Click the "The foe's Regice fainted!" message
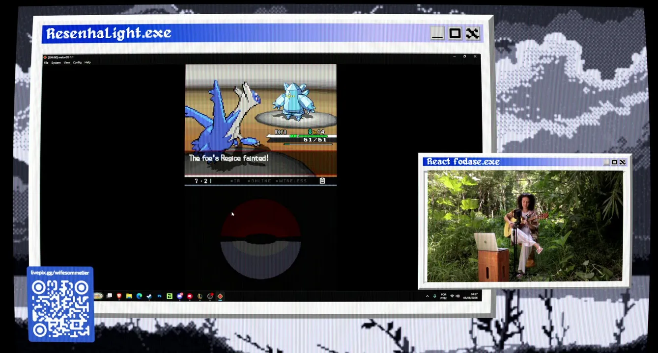Screen dimensions: 658x353 pos(229,158)
